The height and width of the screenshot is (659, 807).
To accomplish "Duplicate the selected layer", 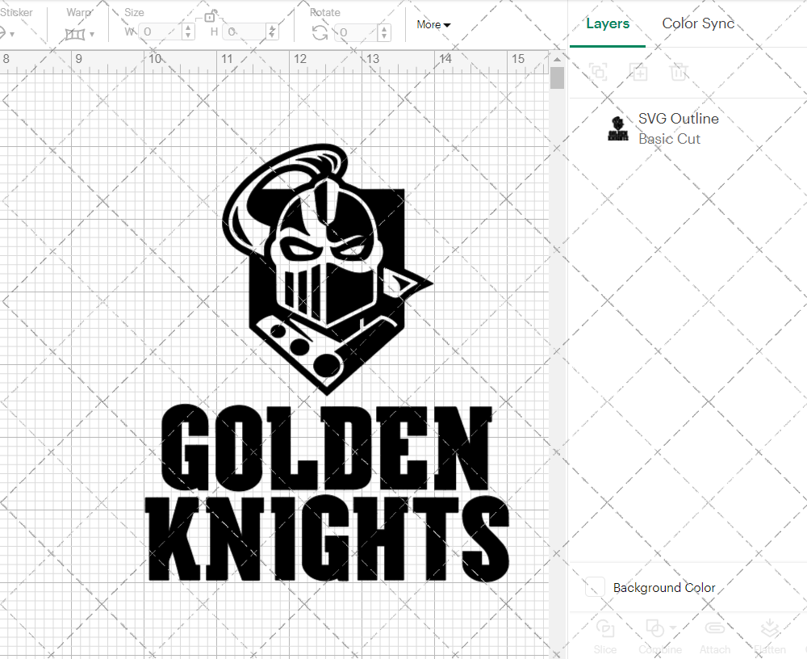I will tap(638, 72).
